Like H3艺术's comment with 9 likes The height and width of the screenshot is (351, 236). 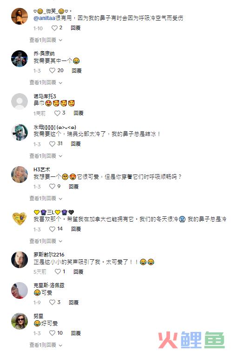point(52,186)
